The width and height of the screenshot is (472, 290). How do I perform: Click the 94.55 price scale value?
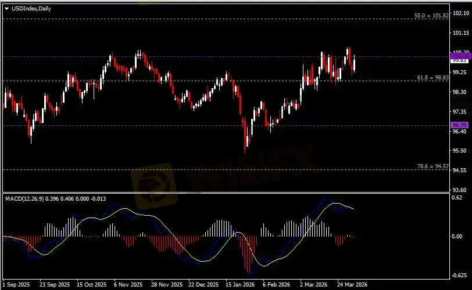[x=460, y=171]
